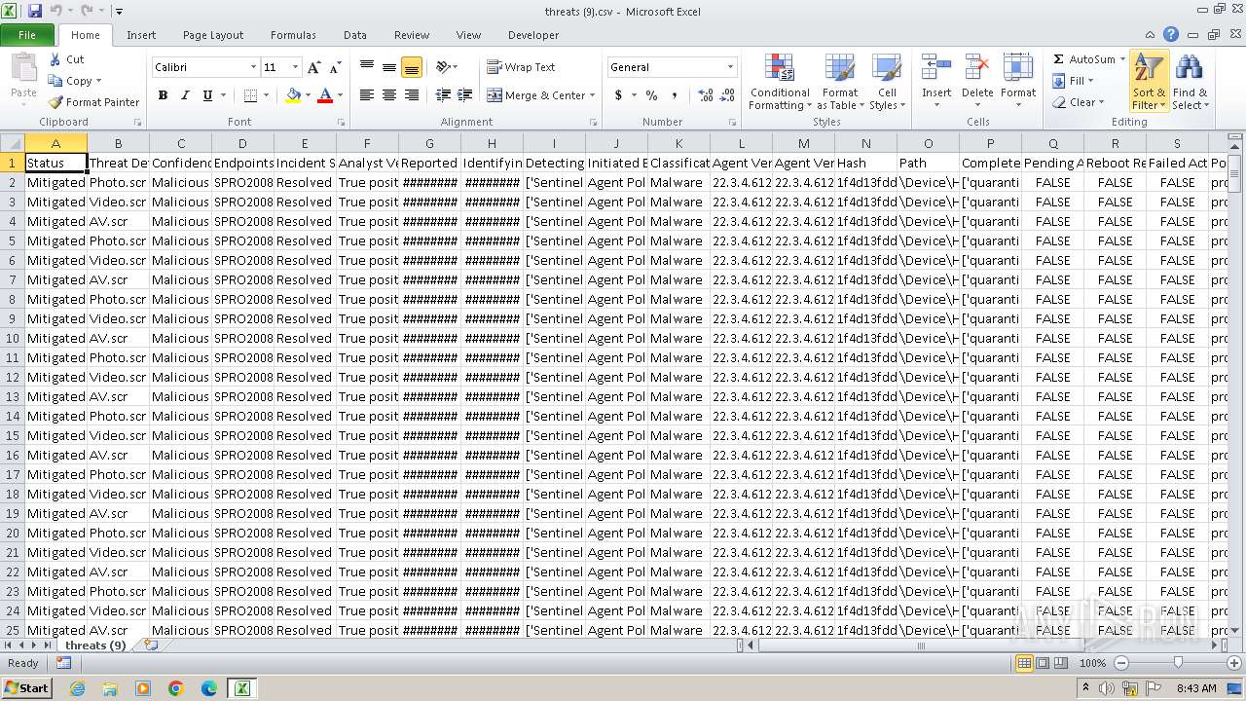Switch to the Insert tab
1246x701 pixels.
(141, 35)
